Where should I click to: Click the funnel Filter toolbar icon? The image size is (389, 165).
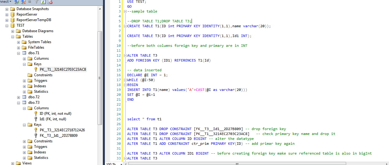click(36, 2)
